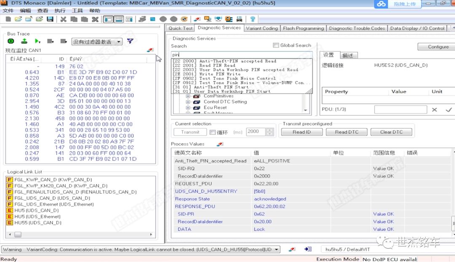Switch to Data Display / IO Control tab
455x262 pixels.
[x=417, y=28]
